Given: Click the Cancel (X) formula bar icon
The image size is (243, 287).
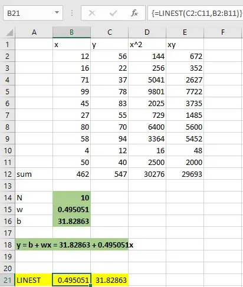Looking at the screenshot, I should (x=92, y=13).
